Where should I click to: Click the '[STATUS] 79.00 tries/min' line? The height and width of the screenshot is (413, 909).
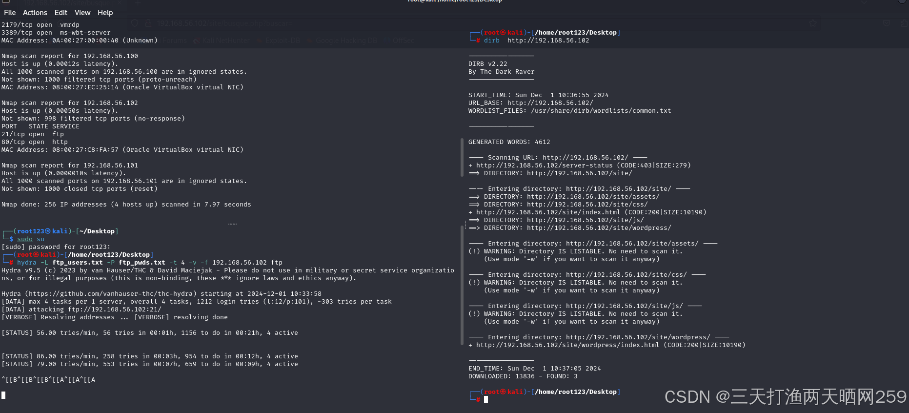150,364
